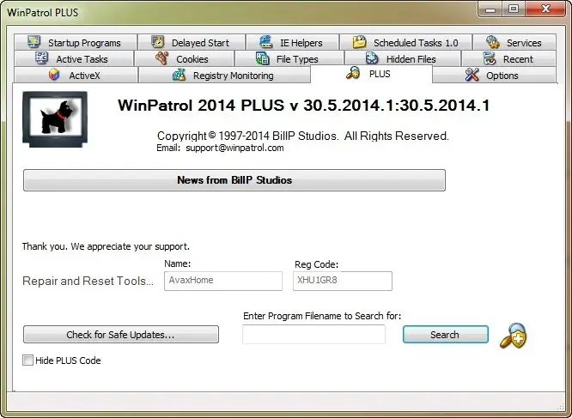
Task: Open the Recent tab
Action: 508,58
